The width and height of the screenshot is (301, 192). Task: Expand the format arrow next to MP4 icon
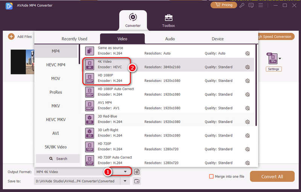click(x=280, y=59)
